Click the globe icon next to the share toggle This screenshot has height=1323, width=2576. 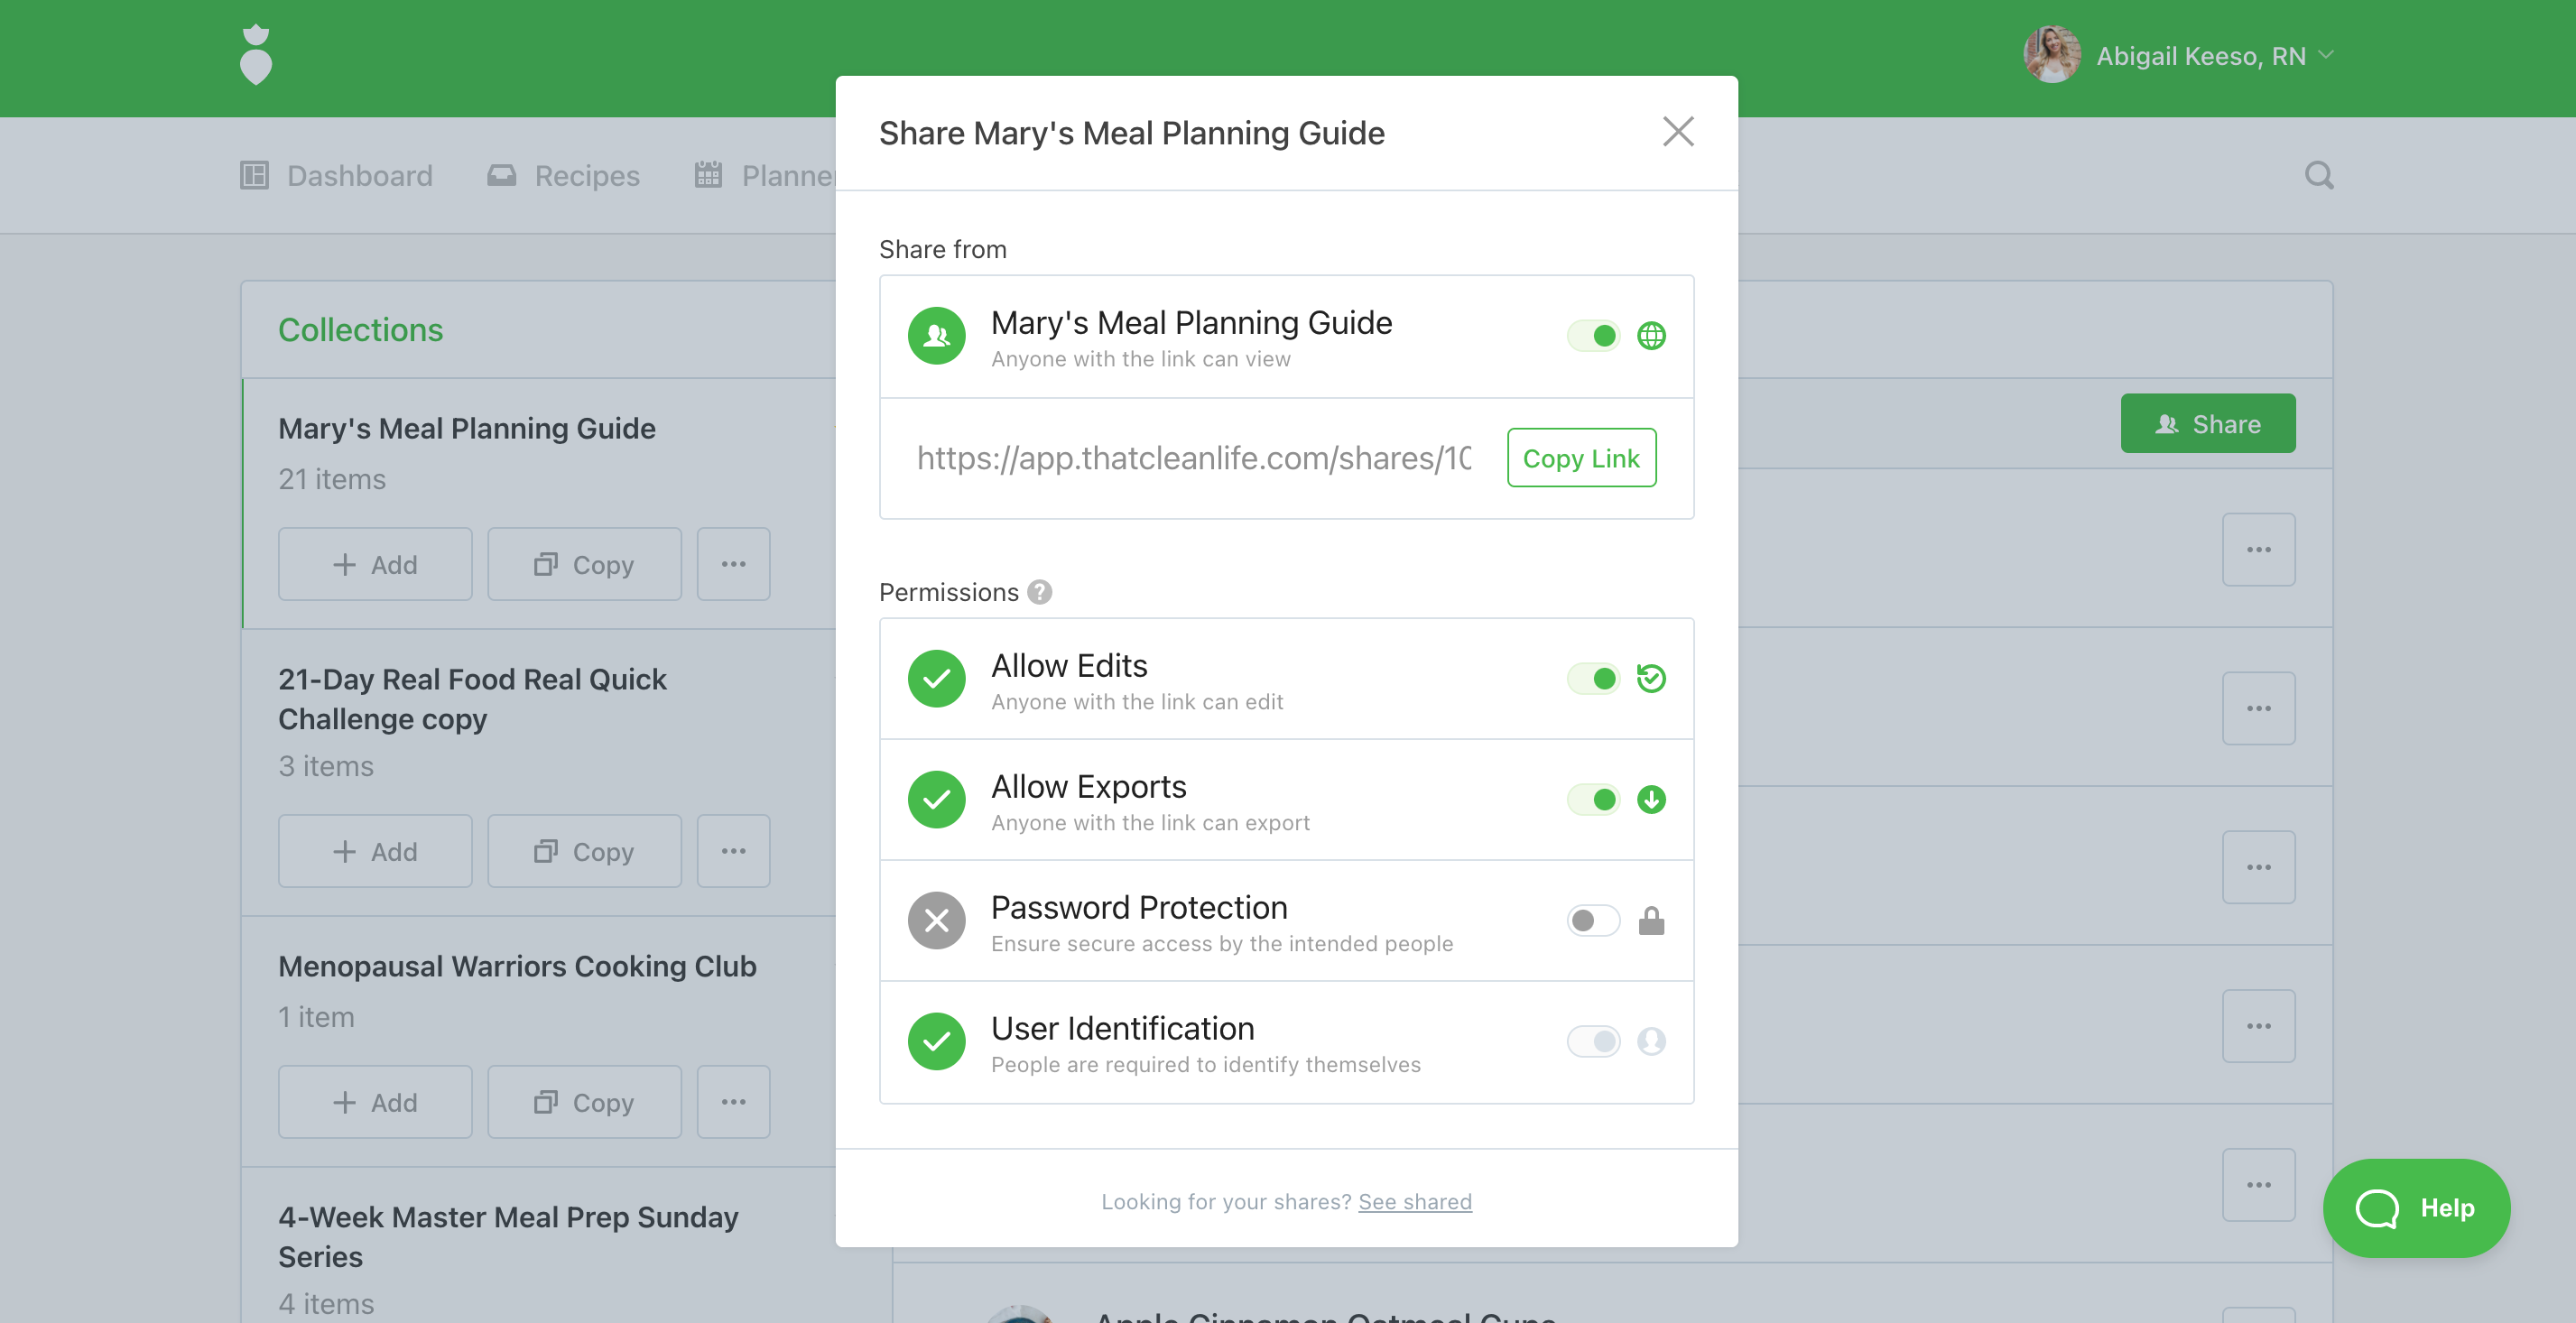[1651, 336]
